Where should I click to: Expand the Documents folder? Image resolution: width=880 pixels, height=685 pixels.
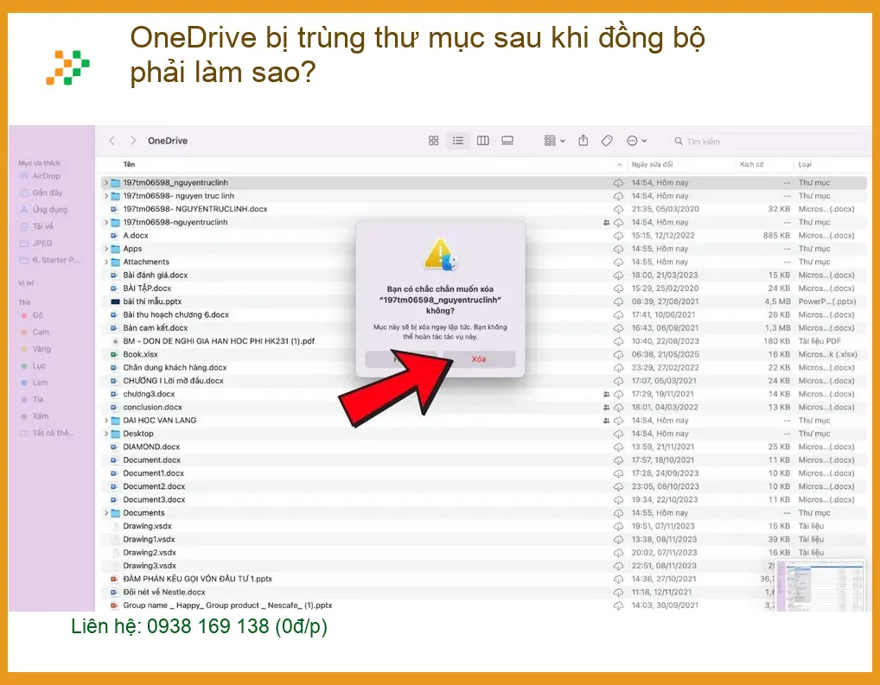(106, 513)
